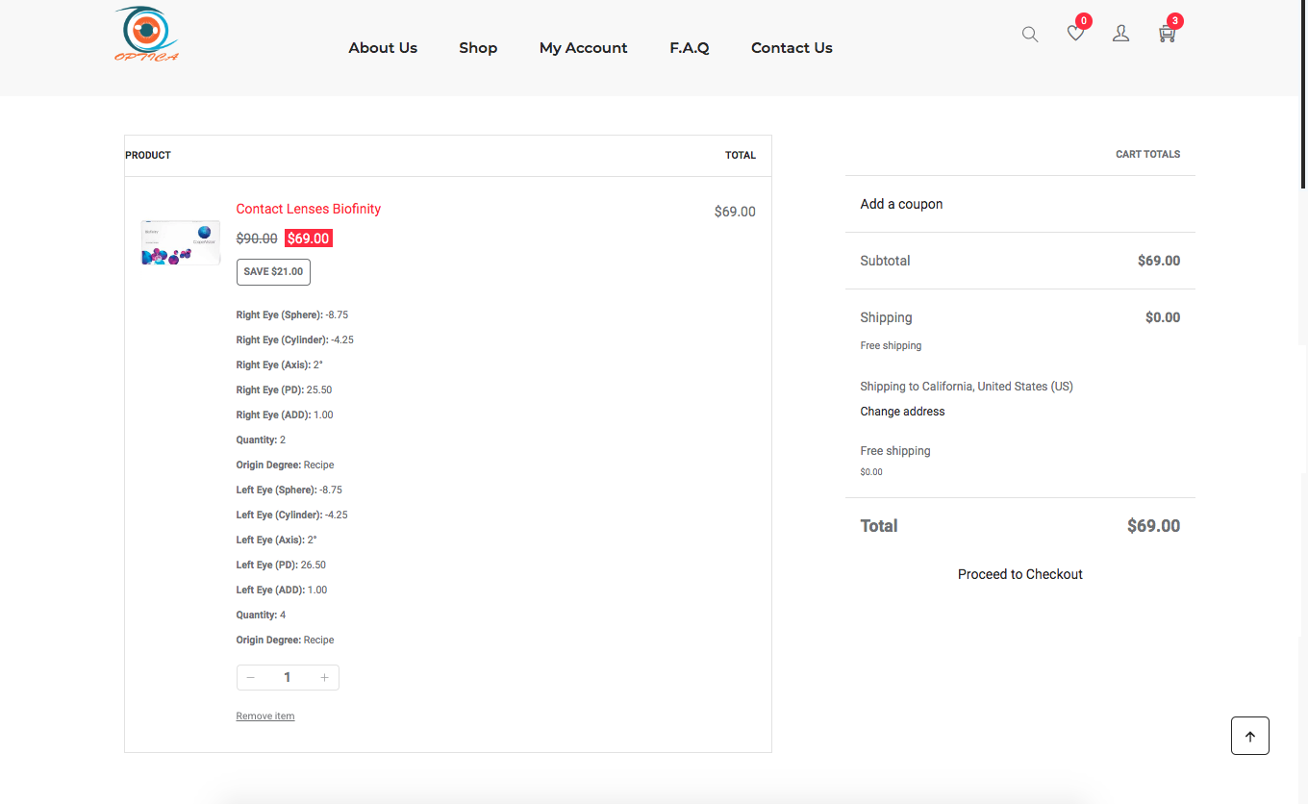Click the Optica logo

146,35
